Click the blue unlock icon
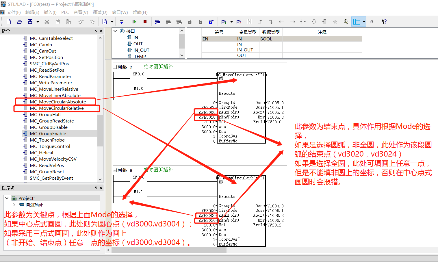Image resolution: width=438 pixels, height=262 pixels. point(211,22)
